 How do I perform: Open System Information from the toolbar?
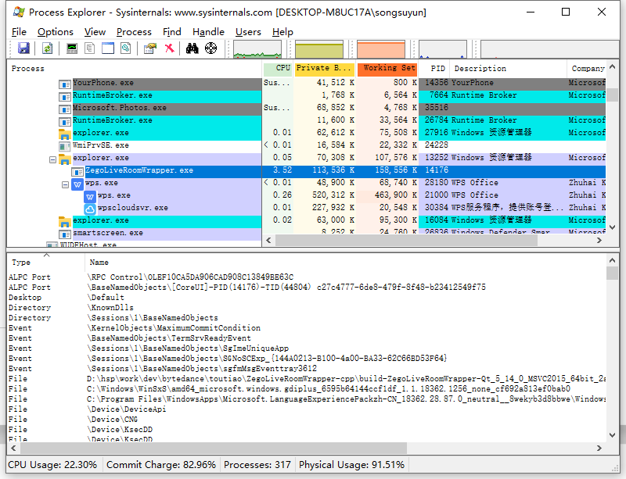coord(72,48)
